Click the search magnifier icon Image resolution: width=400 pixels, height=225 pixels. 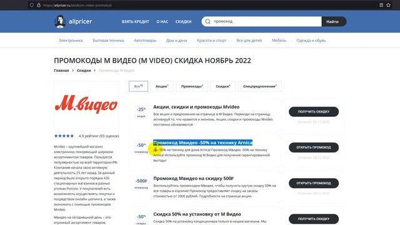click(x=207, y=21)
